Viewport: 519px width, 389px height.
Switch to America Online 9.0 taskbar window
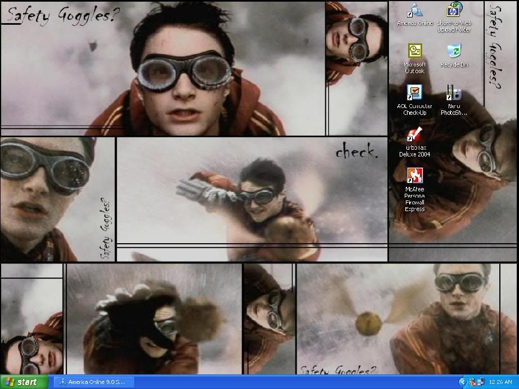pos(94,382)
